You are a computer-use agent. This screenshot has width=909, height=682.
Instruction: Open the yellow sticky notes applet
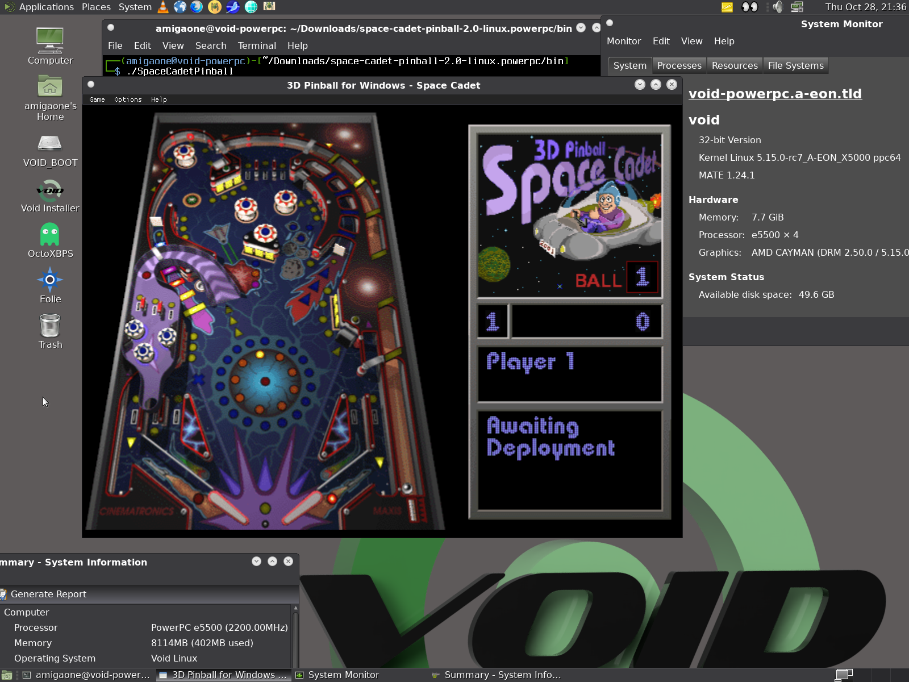tap(727, 7)
